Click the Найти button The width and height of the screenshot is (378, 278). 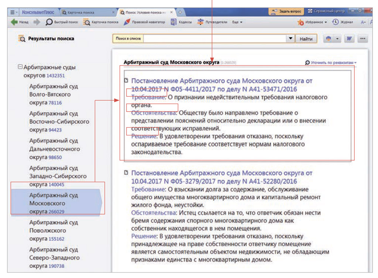(x=306, y=39)
